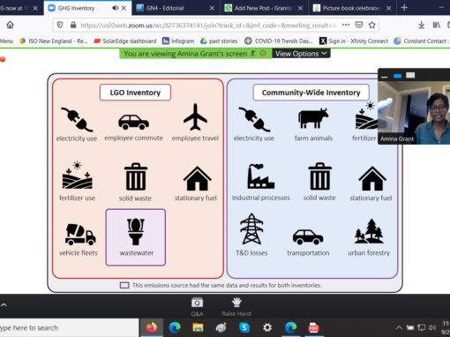
Task: Open the Q&A panel
Action: pyautogui.click(x=197, y=307)
